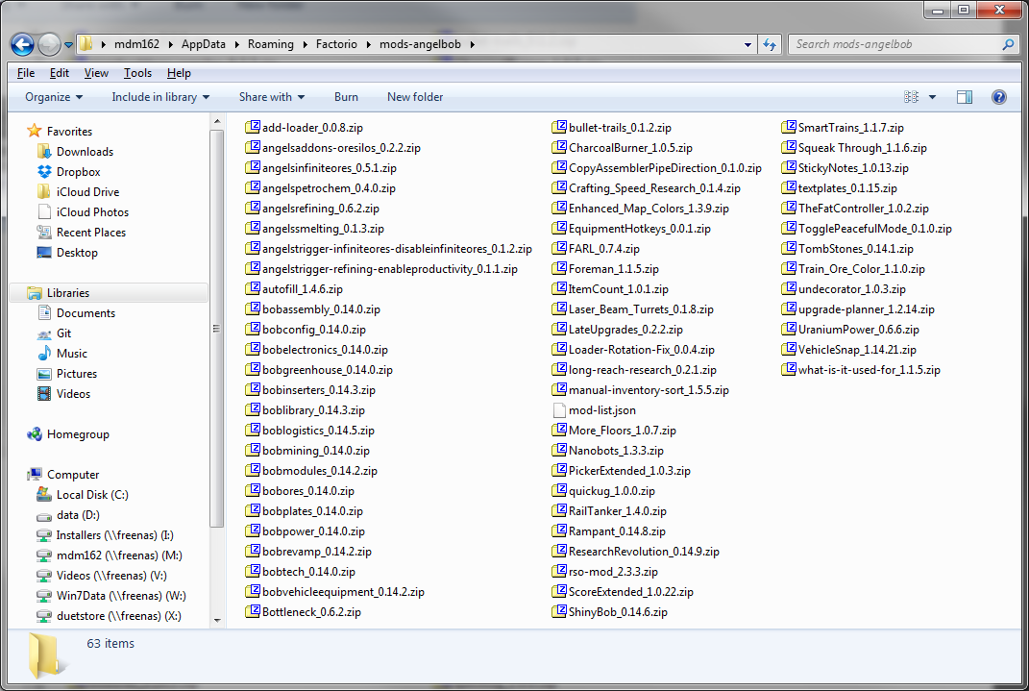Select Local Disk (C:) drive icon
The height and width of the screenshot is (691, 1029).
pyautogui.click(x=44, y=495)
